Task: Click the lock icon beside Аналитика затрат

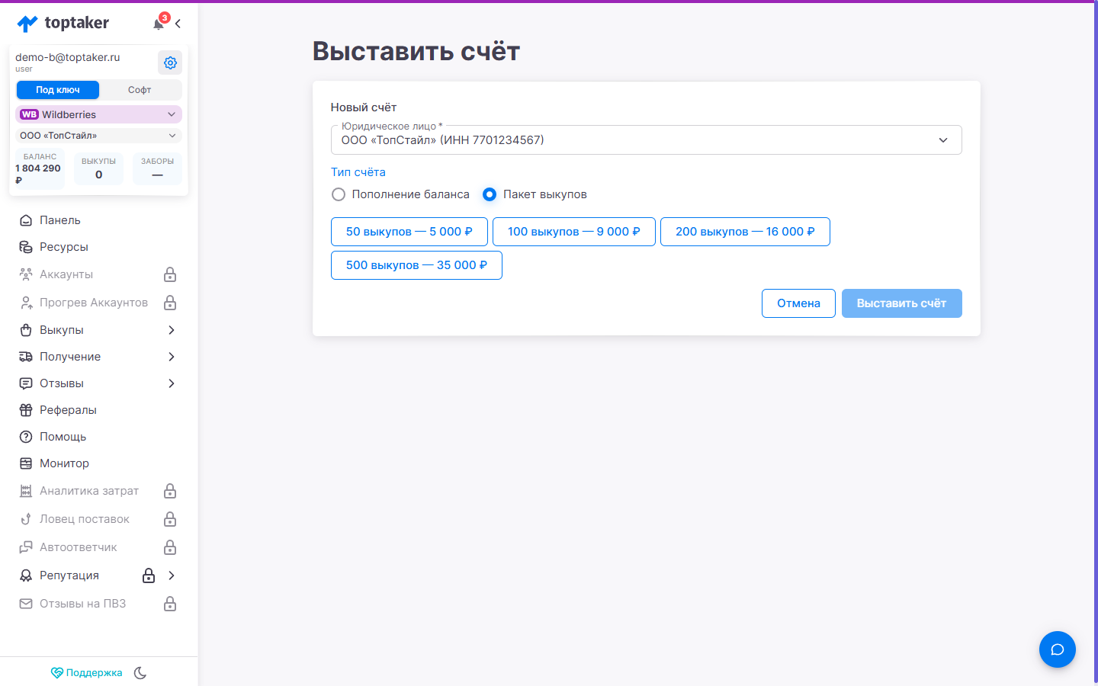Action: (170, 491)
